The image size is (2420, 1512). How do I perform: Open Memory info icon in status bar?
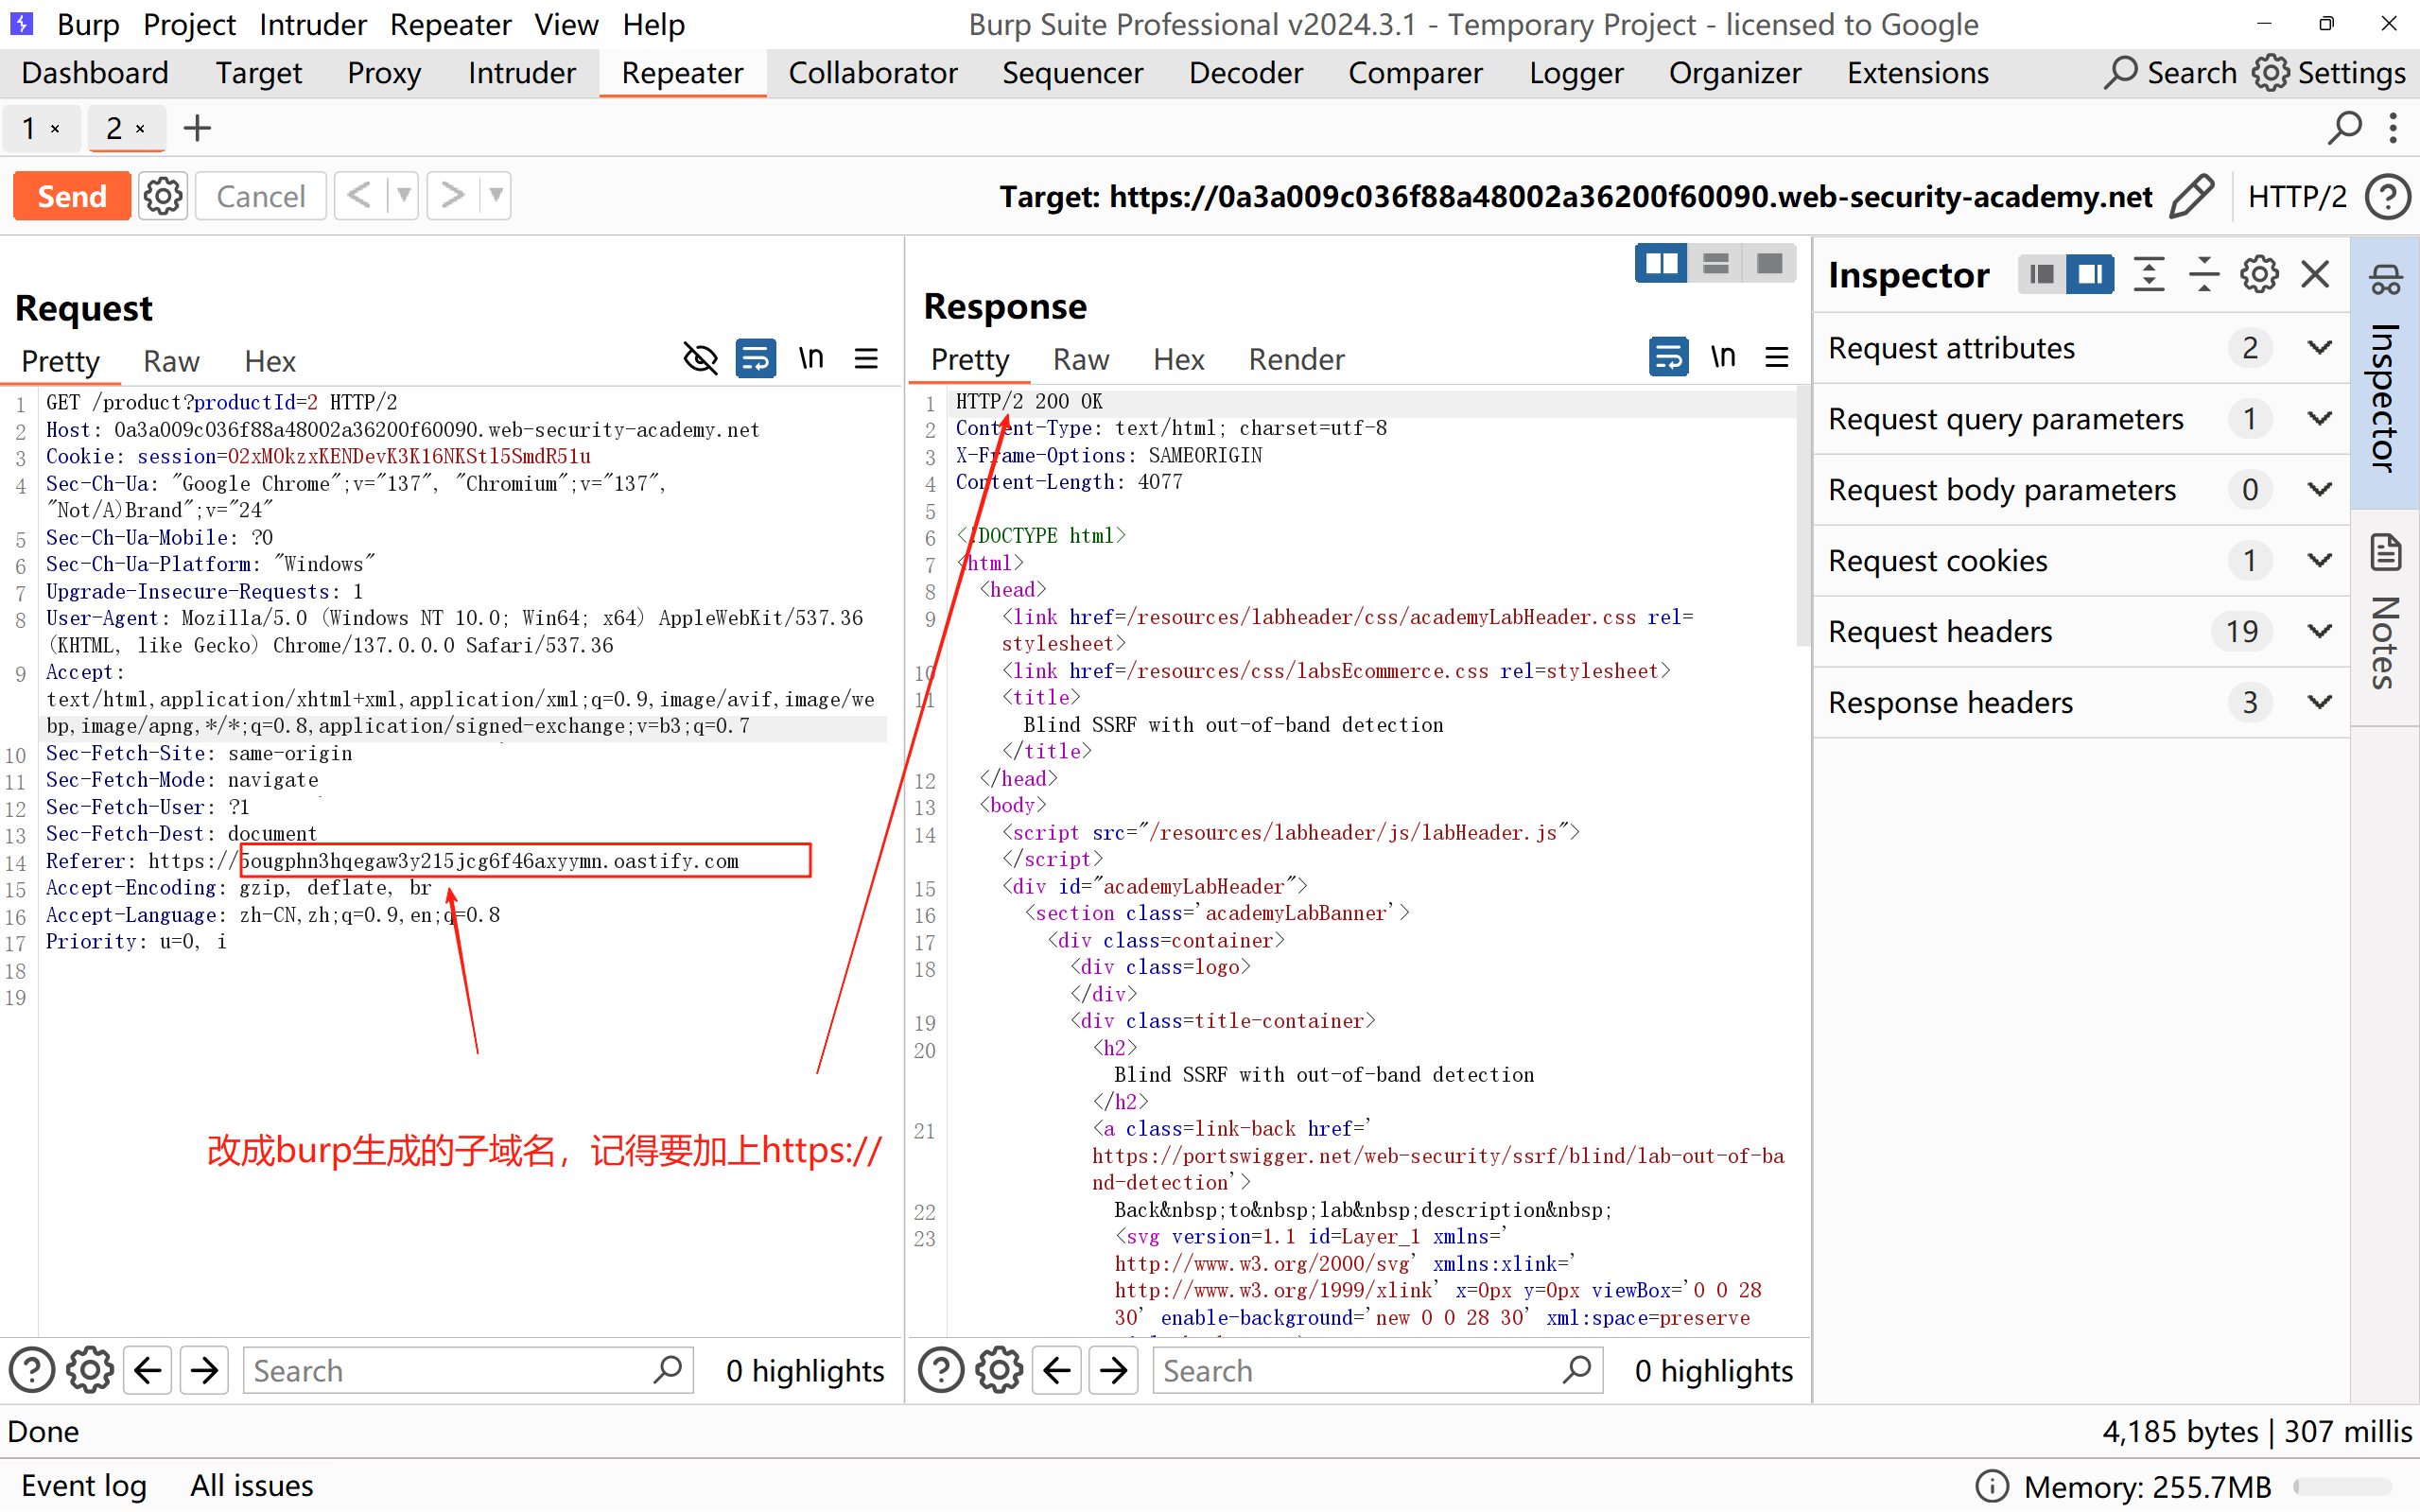(x=1991, y=1487)
